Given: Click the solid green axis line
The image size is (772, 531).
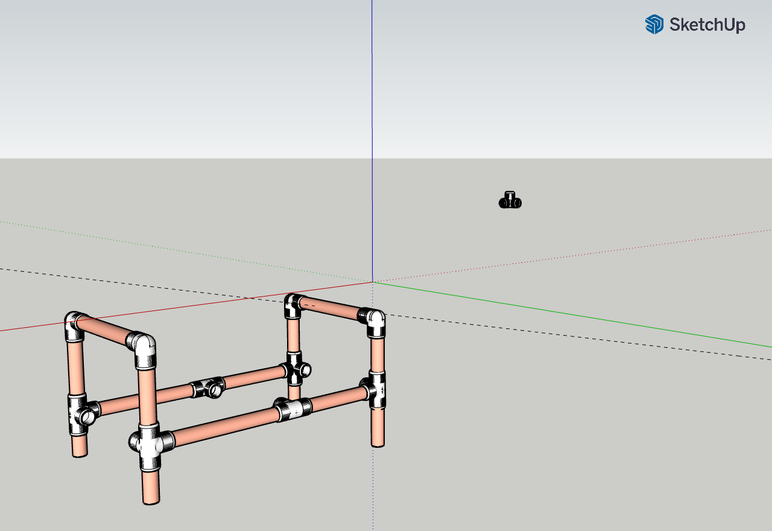Looking at the screenshot, I should [572, 314].
